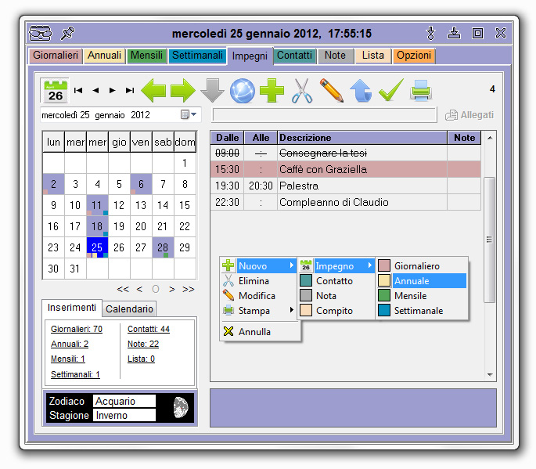The height and width of the screenshot is (469, 536).
Task: Go to next month with >
Action: [172, 290]
